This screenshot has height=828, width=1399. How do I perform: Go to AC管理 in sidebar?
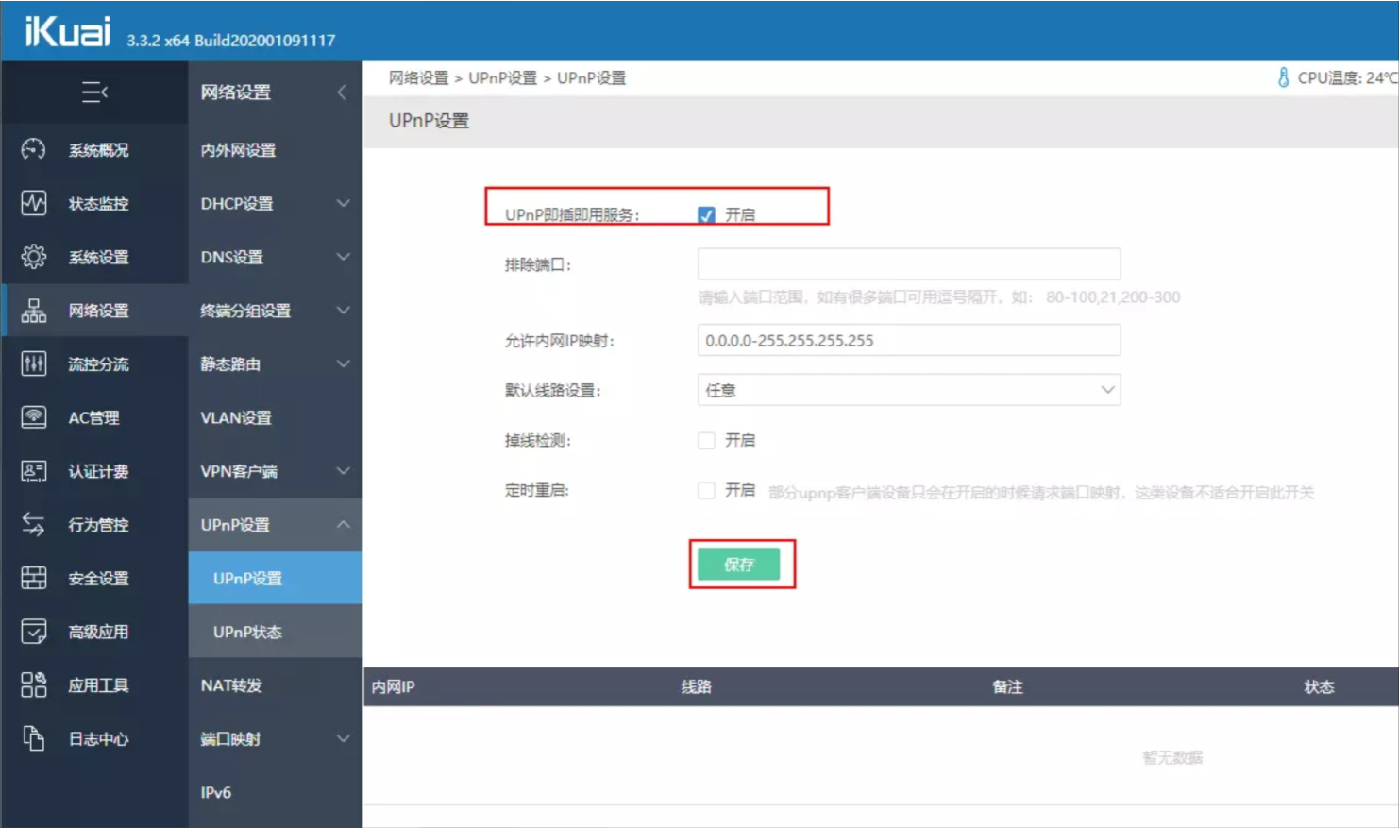(93, 417)
